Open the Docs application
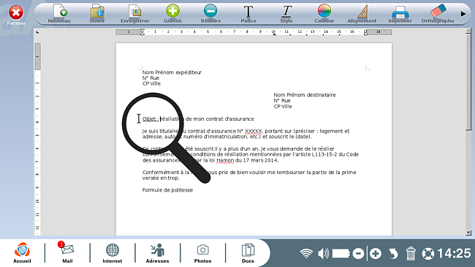475x267 pixels. (x=248, y=253)
